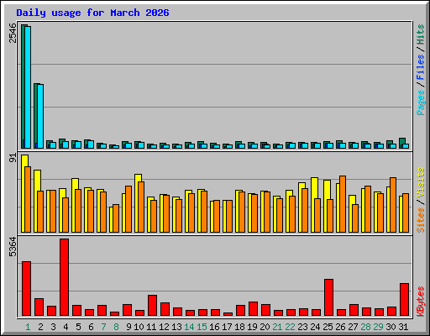Image resolution: width=430 pixels, height=336 pixels.
Task: Select the green hits bar for day 31
Action: pos(402,141)
